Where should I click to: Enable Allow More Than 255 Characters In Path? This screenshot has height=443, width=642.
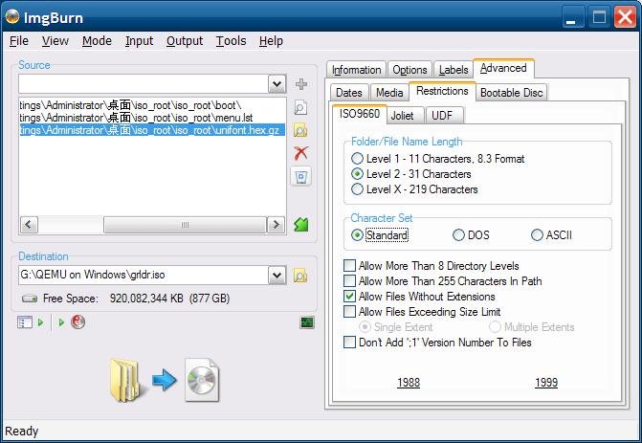(443, 281)
